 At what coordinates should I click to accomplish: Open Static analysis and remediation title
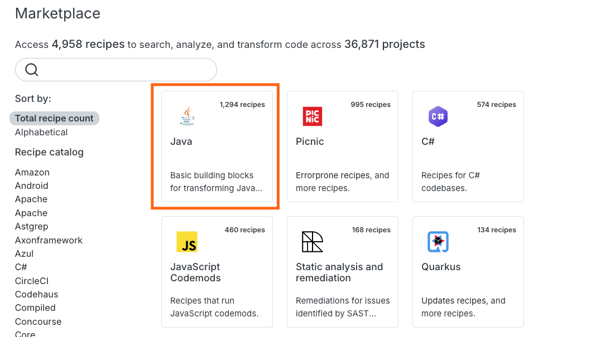pos(339,272)
